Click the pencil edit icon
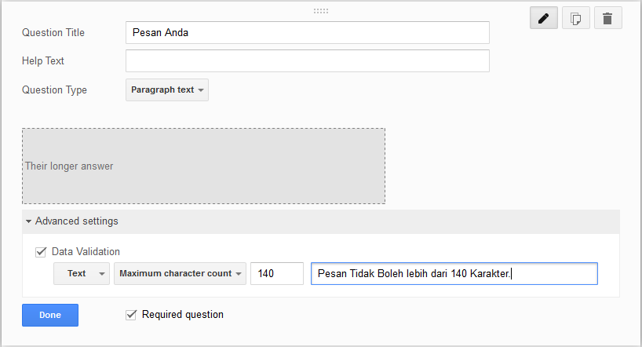 click(543, 17)
